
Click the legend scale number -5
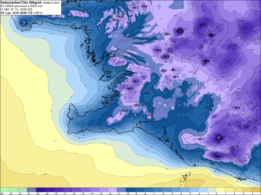172,193
